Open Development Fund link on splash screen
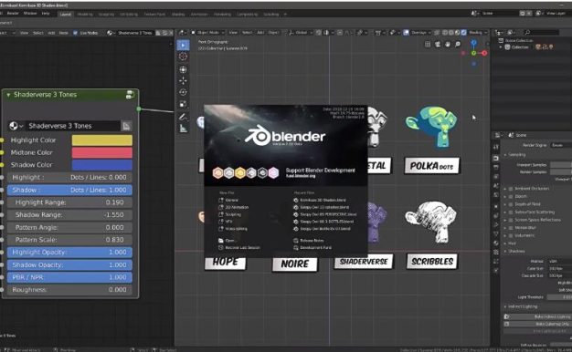The image size is (572, 352). point(312,247)
